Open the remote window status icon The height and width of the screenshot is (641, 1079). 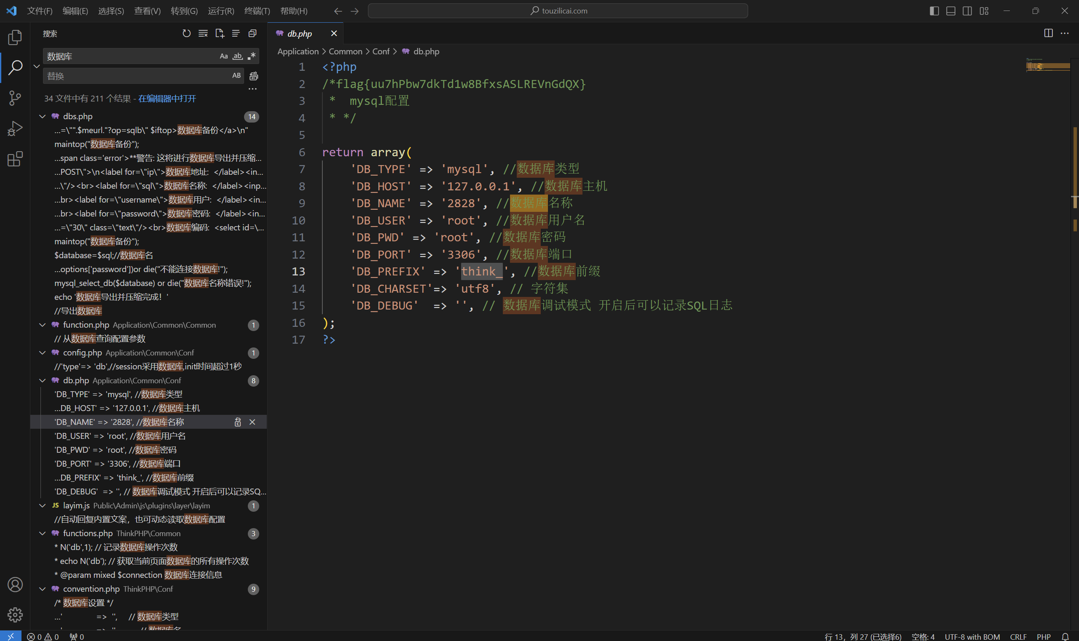tap(11, 636)
